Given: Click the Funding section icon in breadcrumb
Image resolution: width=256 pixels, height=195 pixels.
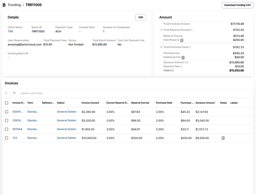Looking at the screenshot, I should coord(5,5).
